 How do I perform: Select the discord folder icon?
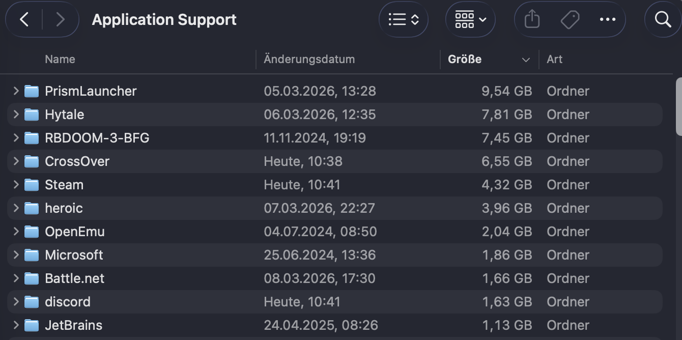pos(32,302)
